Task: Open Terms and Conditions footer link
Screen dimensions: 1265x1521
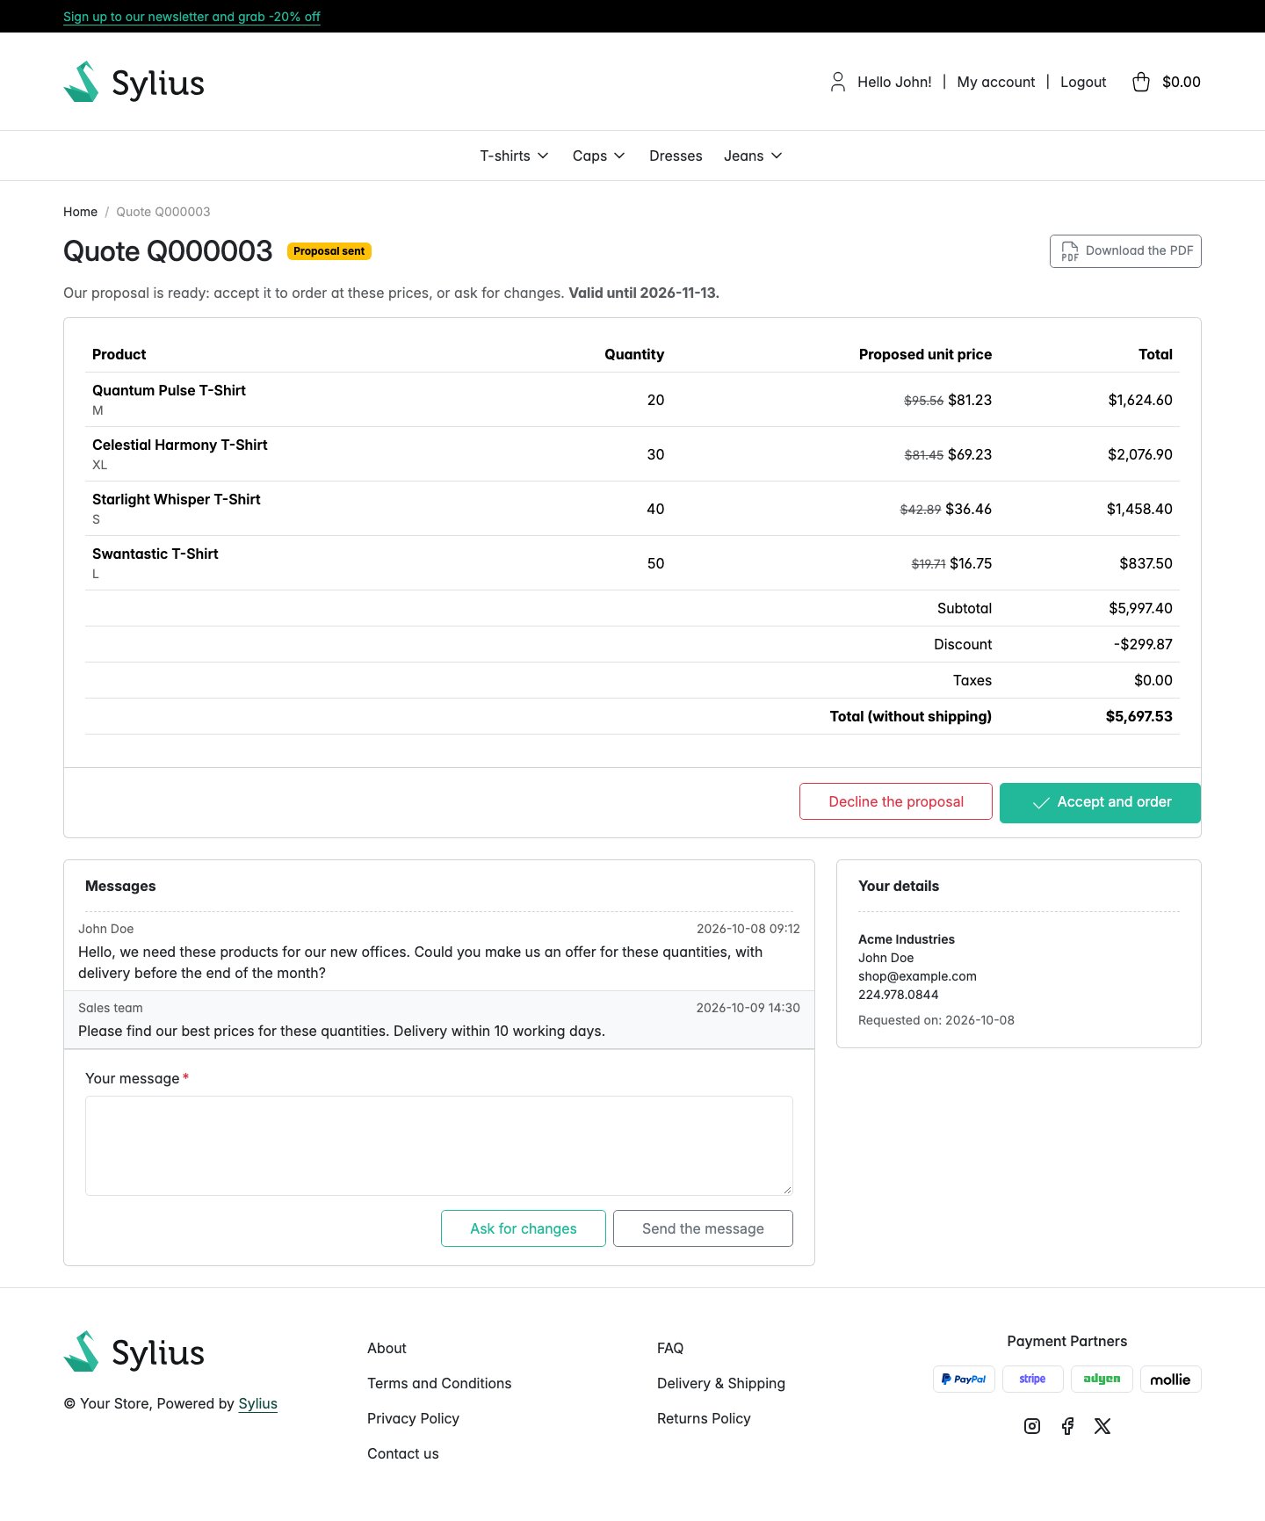Action: [x=439, y=1383]
